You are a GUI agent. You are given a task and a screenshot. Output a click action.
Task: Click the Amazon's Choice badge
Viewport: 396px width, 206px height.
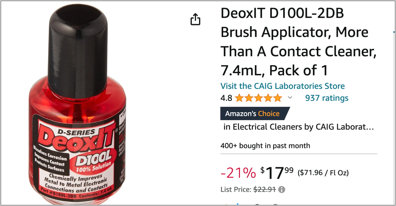(255, 114)
